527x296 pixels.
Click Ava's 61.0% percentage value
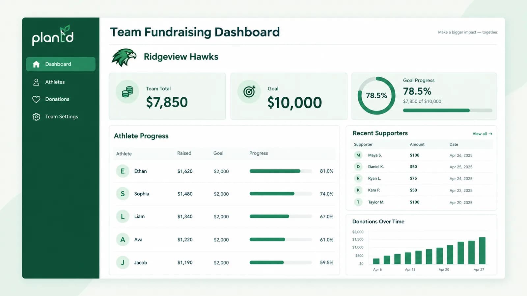pyautogui.click(x=326, y=240)
